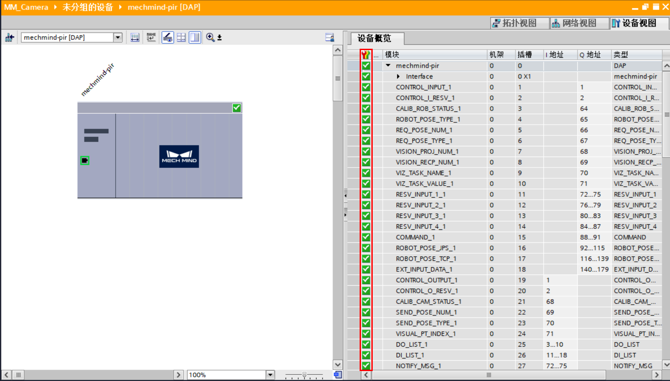The width and height of the screenshot is (670, 381).
Task: Toggle the dotted page-break grid toolbar button
Action: (x=181, y=37)
